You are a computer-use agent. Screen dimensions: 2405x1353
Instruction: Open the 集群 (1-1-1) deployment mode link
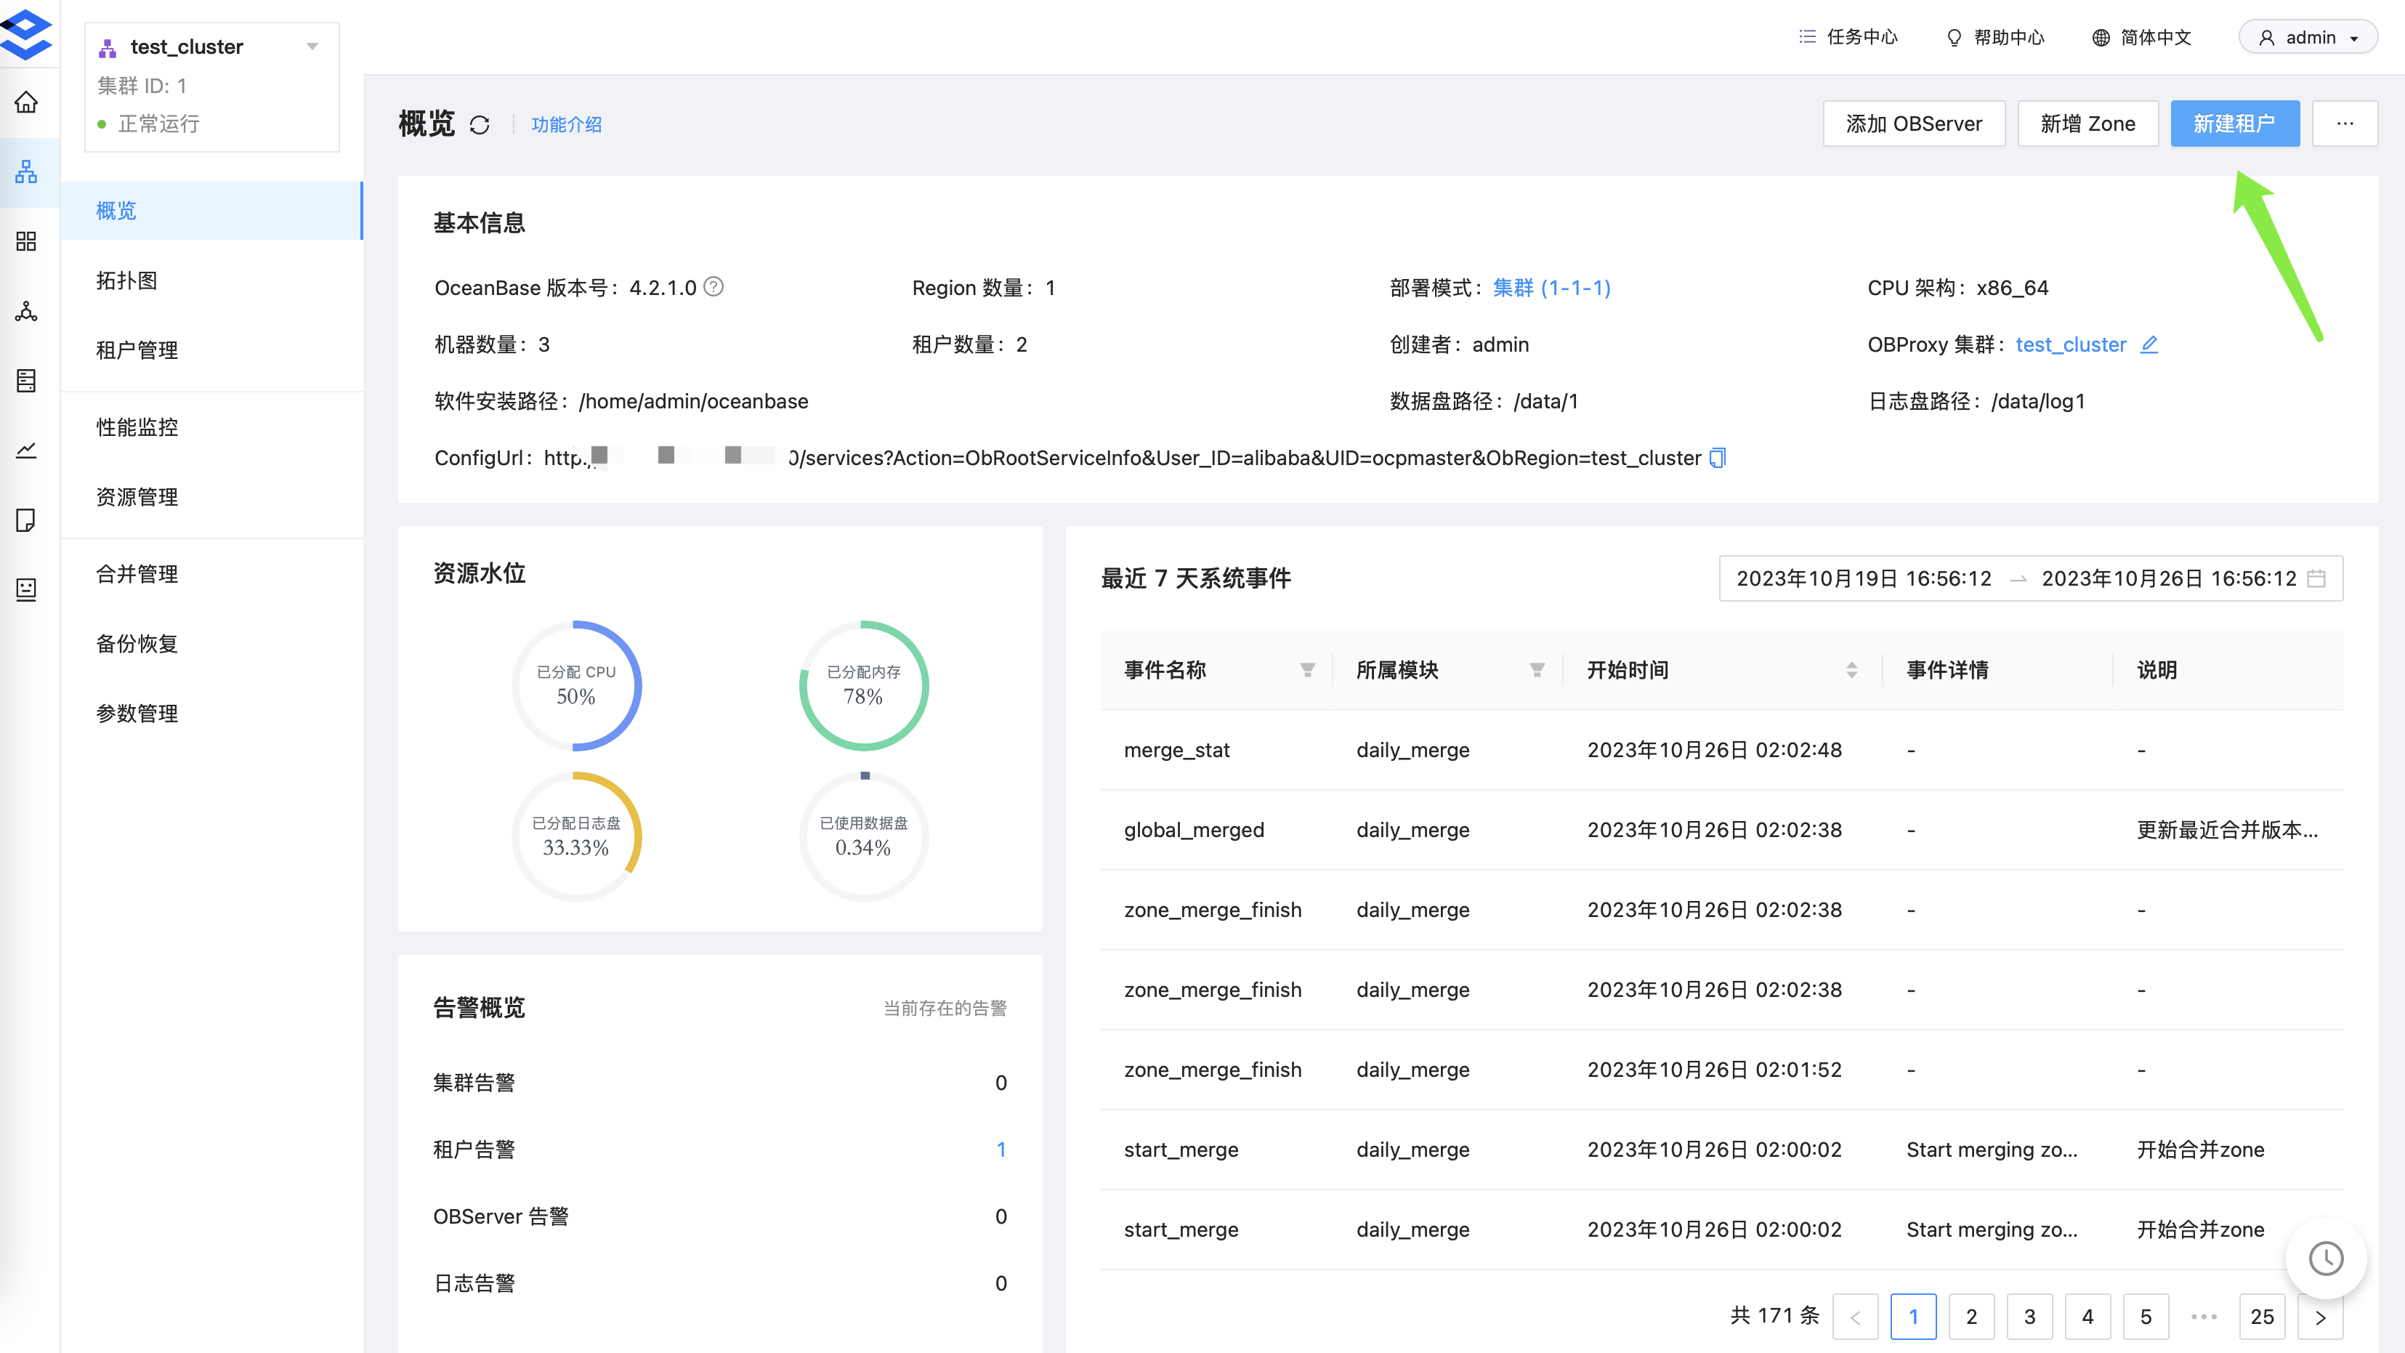1552,288
